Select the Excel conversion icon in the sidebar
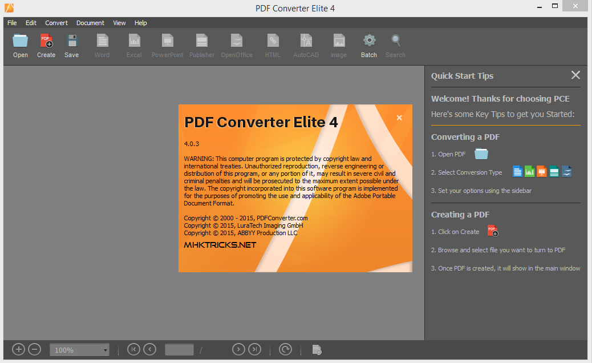The width and height of the screenshot is (592, 363). tap(530, 171)
